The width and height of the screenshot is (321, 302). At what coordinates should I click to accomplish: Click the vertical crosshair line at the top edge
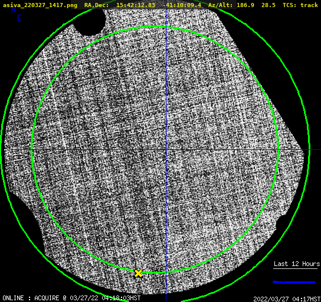[x=166, y=10]
